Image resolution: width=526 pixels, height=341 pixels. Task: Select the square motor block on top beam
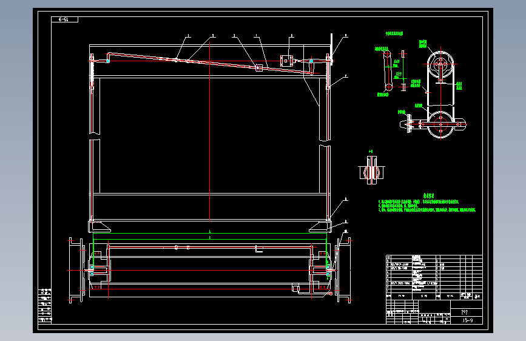(286, 61)
